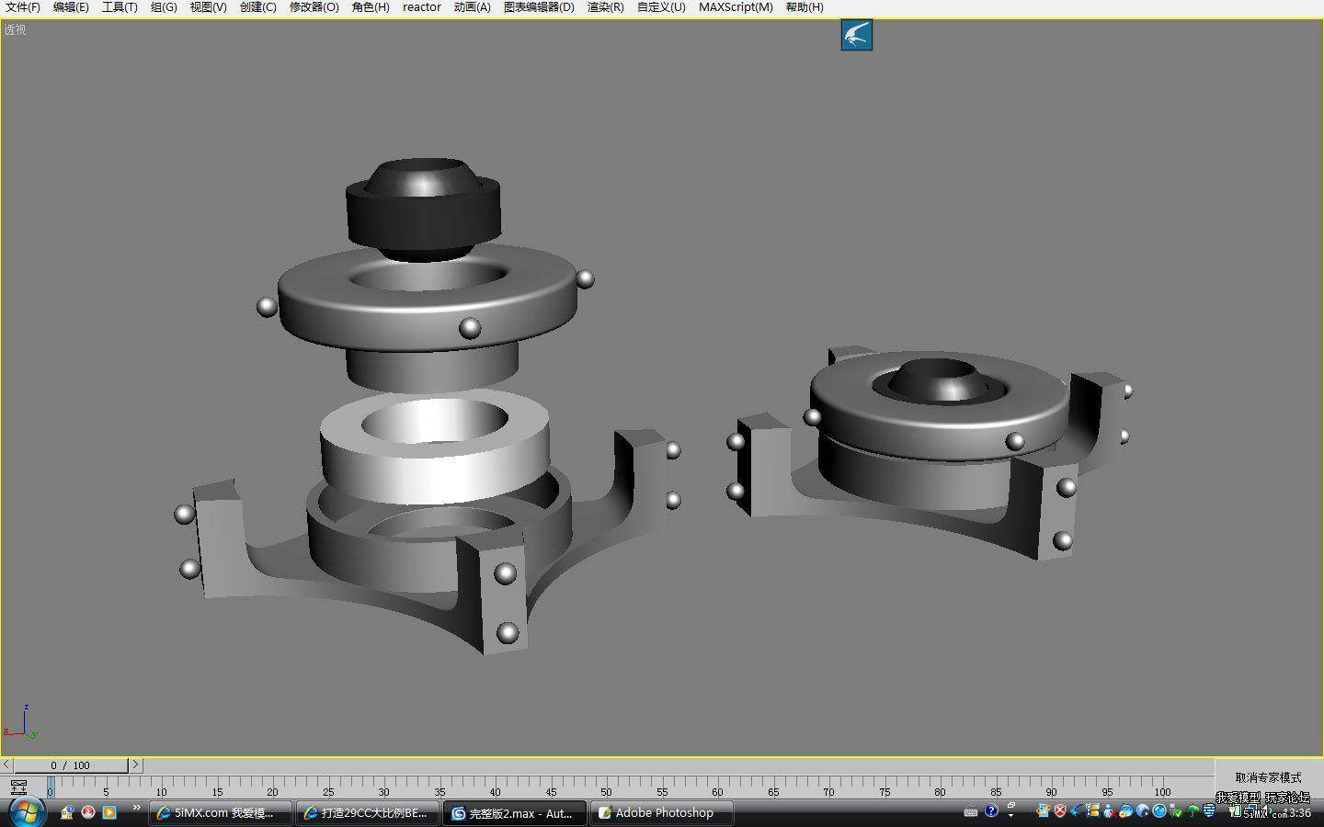Viewport: 1324px width, 827px height.
Task: Click the red round quick launch icon
Action: coord(88,812)
